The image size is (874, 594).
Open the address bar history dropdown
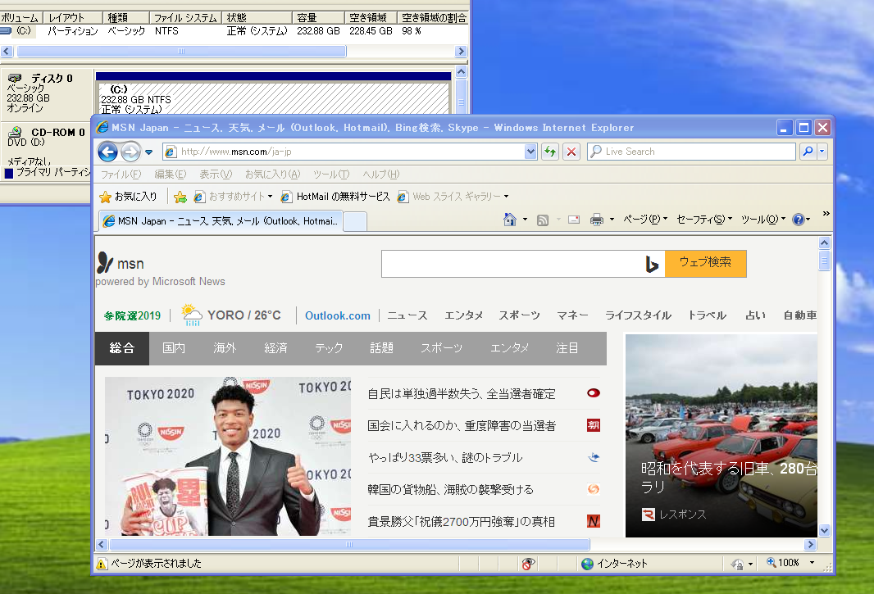pos(530,152)
